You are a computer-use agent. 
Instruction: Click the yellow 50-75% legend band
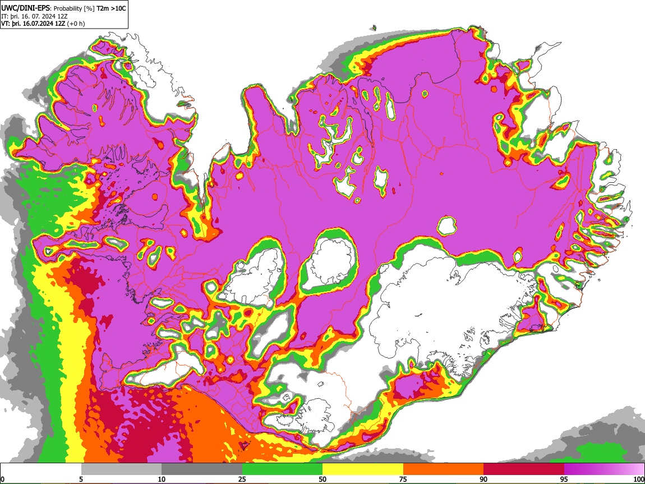(x=363, y=469)
